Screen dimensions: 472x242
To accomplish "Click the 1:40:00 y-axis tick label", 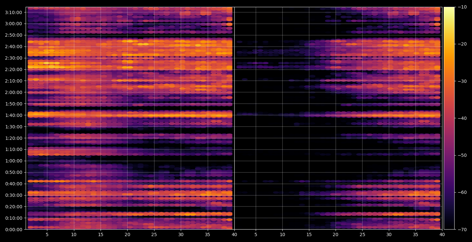I will [13, 115].
